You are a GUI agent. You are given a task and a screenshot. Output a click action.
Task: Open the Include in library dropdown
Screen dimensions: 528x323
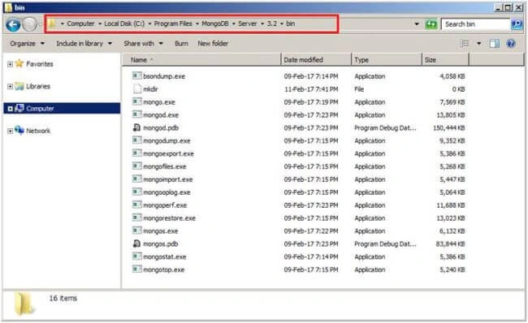pyautogui.click(x=84, y=43)
